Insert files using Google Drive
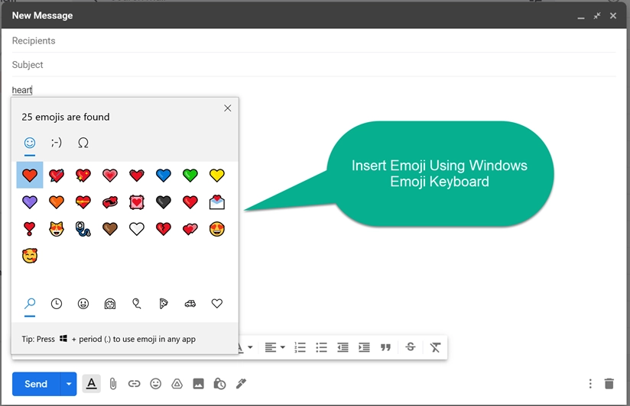 pyautogui.click(x=177, y=384)
